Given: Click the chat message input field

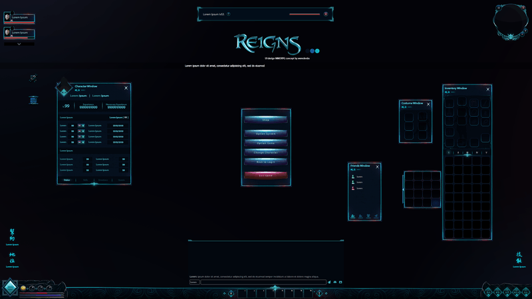Looking at the screenshot, I should (x=263, y=282).
